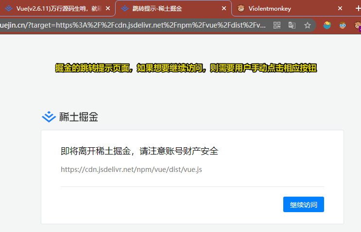Click the 继续访问 continue button
Screen dimensions: 361x232
304,204
